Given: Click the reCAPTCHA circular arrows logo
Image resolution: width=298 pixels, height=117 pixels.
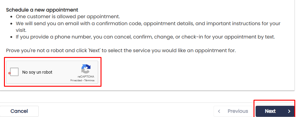Looking at the screenshot, I should pos(86,69).
